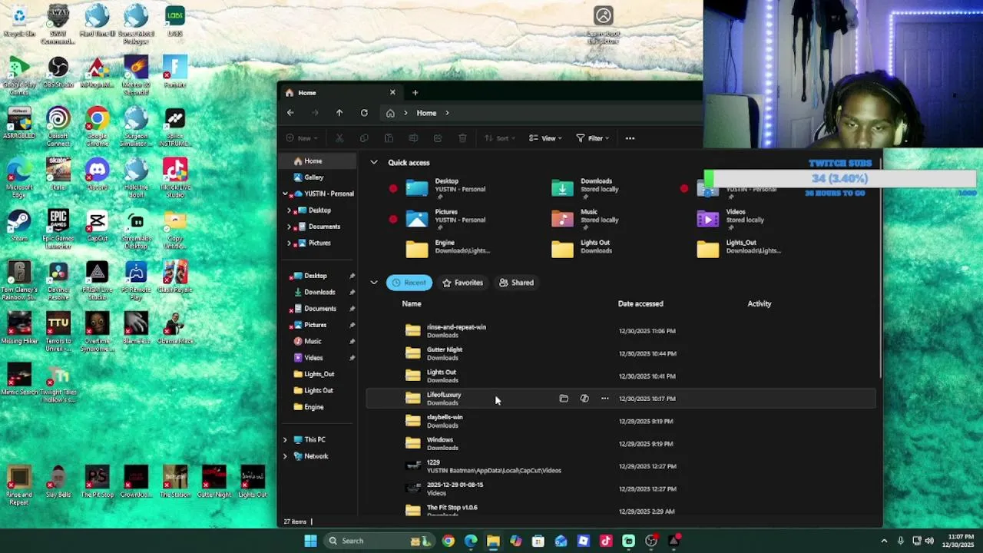Launch Clash Royale from the desktop

coord(175,276)
